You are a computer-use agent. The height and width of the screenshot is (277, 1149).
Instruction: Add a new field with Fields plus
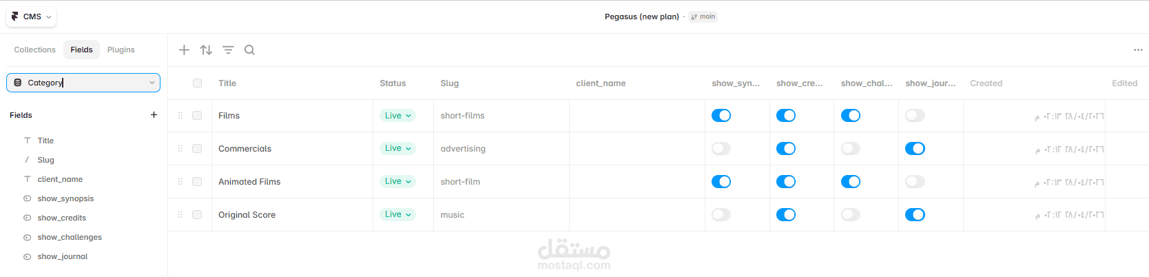click(x=154, y=115)
